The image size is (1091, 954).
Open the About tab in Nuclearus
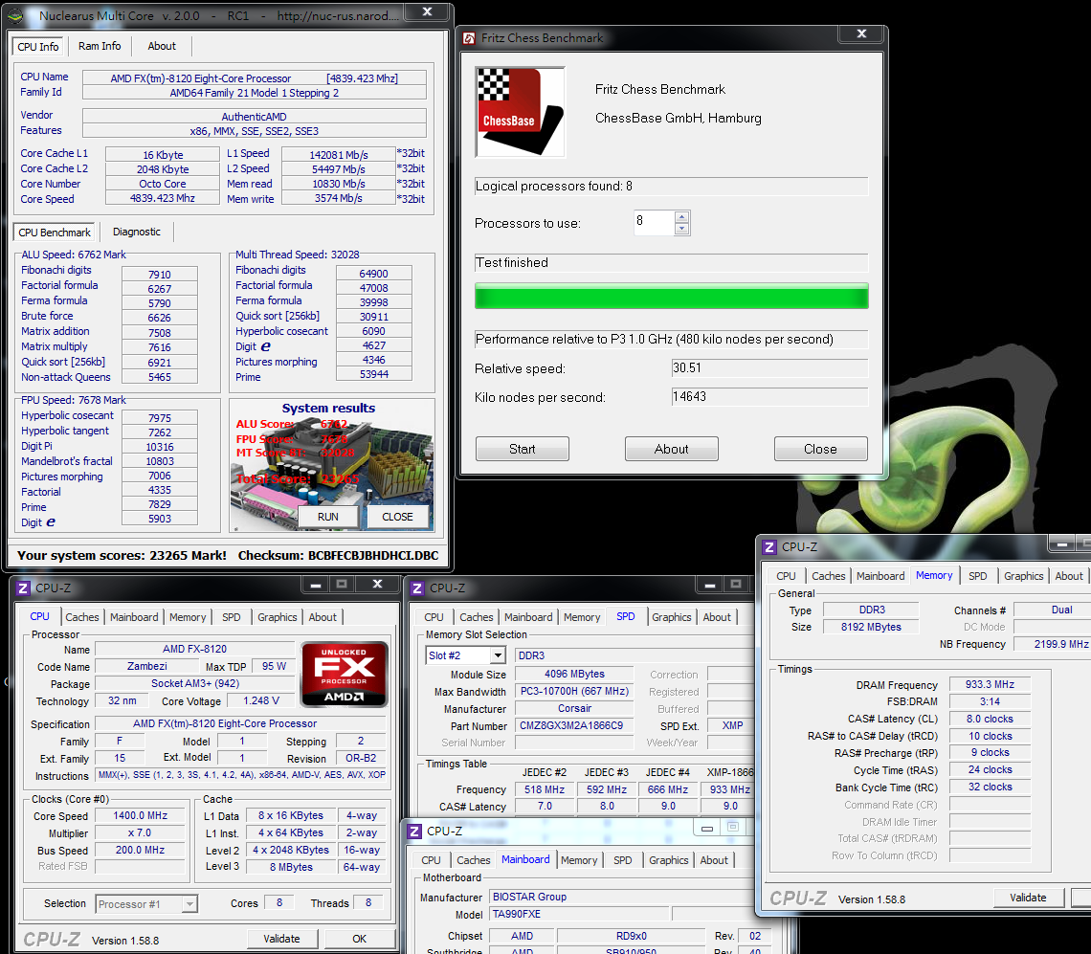pyautogui.click(x=162, y=46)
